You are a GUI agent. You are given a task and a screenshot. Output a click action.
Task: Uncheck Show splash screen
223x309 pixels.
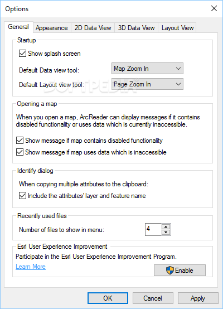click(22, 54)
